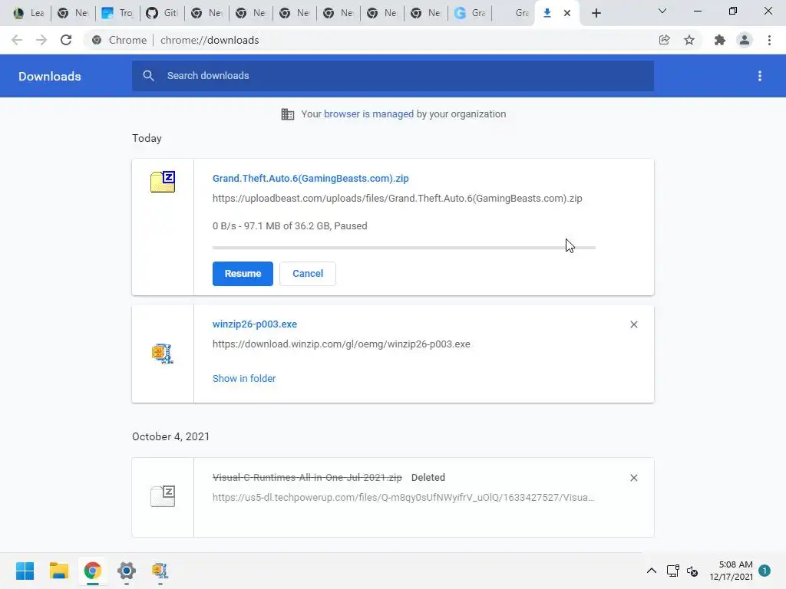Viewport: 786px width, 589px height.
Task: Open WinZip installer on taskbar
Action: point(160,571)
